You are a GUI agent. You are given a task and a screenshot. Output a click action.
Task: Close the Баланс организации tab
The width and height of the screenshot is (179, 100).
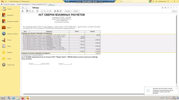coord(30,4)
